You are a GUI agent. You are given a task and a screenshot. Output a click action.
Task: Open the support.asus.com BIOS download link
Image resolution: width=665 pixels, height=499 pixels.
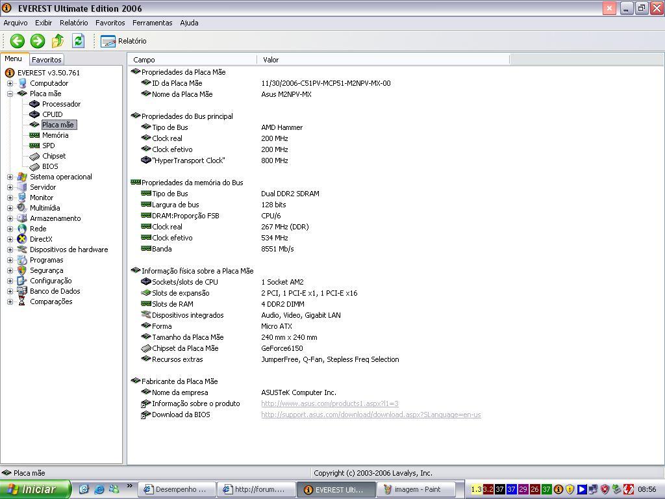371,415
